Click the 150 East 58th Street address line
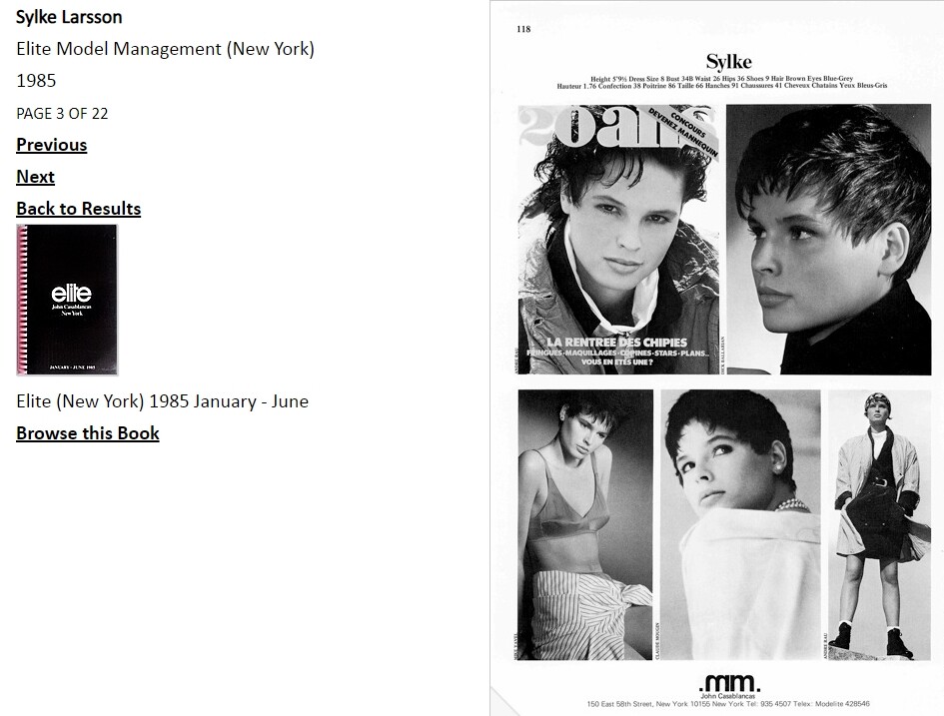Viewport: 944px width, 716px height. [728, 703]
